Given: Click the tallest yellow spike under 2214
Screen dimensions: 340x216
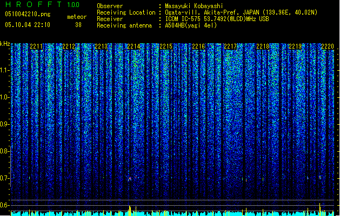Looking at the screenshot, I should [x=130, y=211].
